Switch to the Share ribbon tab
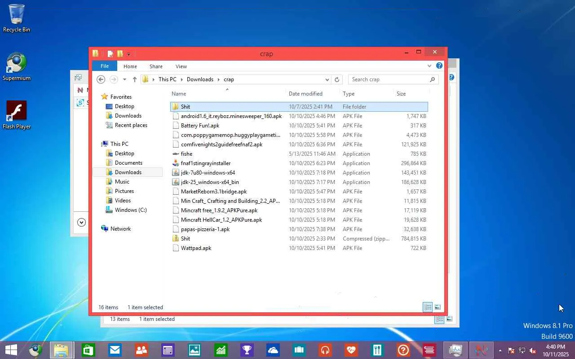575x359 pixels. point(156,66)
